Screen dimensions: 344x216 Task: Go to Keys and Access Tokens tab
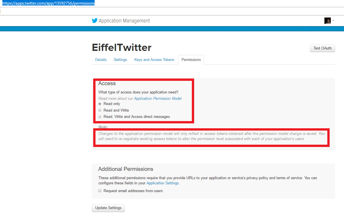[154, 60]
